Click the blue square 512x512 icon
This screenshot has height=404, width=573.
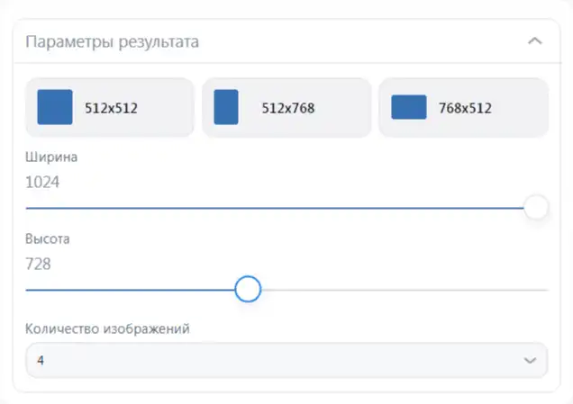55,107
